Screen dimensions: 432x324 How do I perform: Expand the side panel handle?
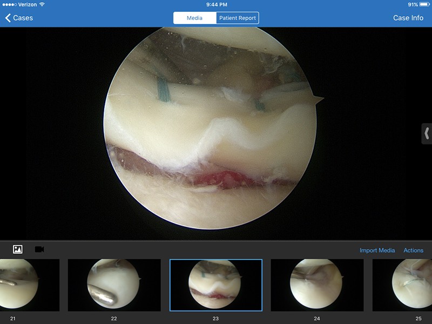pos(427,133)
